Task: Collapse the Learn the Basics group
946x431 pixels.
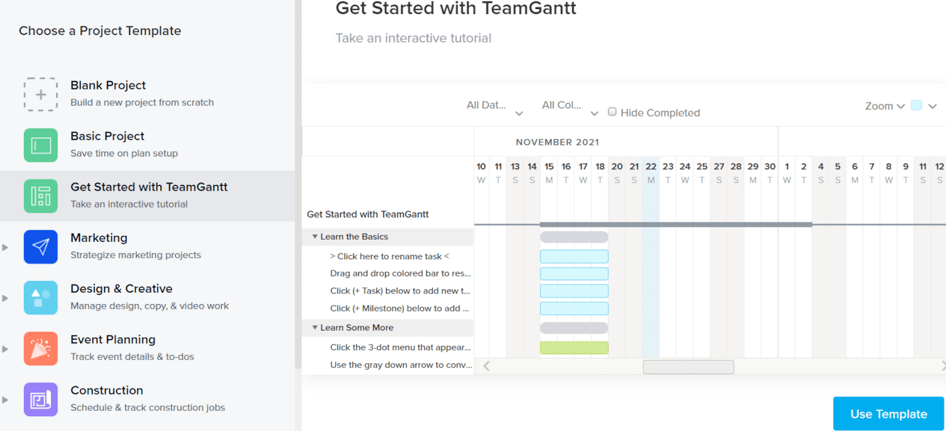Action: pos(315,236)
